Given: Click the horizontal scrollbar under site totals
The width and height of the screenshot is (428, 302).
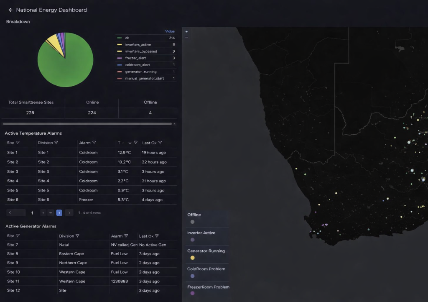Looking at the screenshot, I should [87, 124].
